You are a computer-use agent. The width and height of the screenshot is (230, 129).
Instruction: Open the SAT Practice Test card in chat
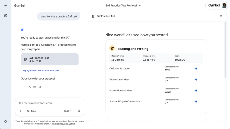pyautogui.click(x=50, y=59)
